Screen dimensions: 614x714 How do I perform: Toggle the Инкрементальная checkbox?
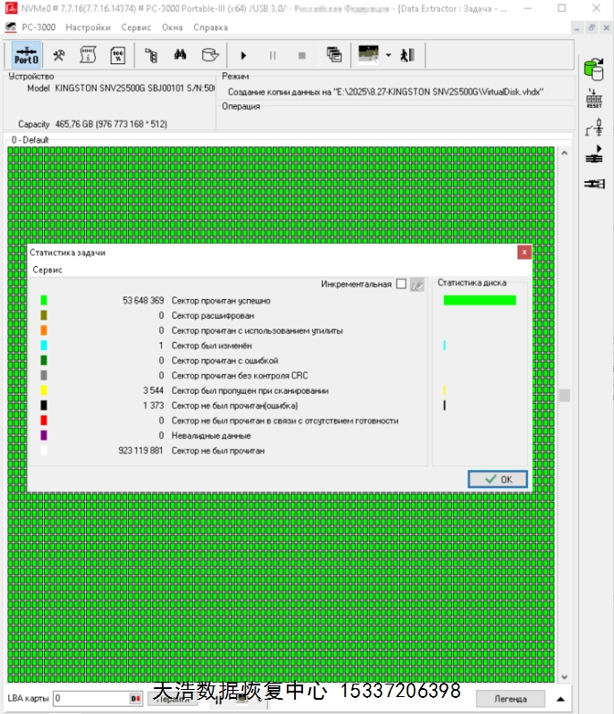[401, 284]
